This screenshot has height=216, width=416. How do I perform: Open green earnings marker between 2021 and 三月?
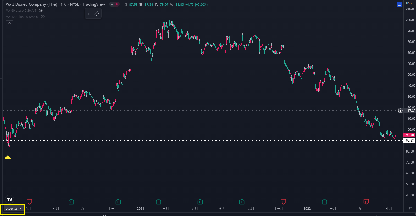[158, 202]
